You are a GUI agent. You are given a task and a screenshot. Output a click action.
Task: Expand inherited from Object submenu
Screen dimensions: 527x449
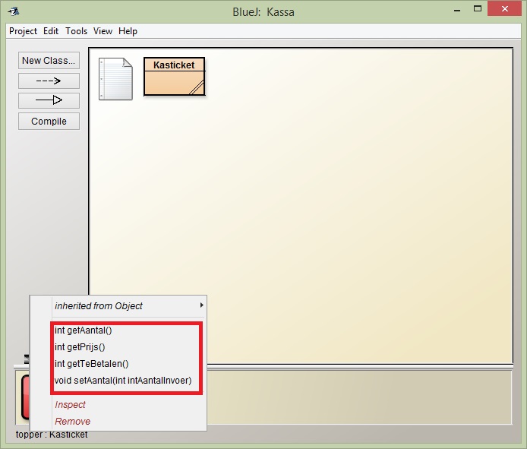coord(129,305)
